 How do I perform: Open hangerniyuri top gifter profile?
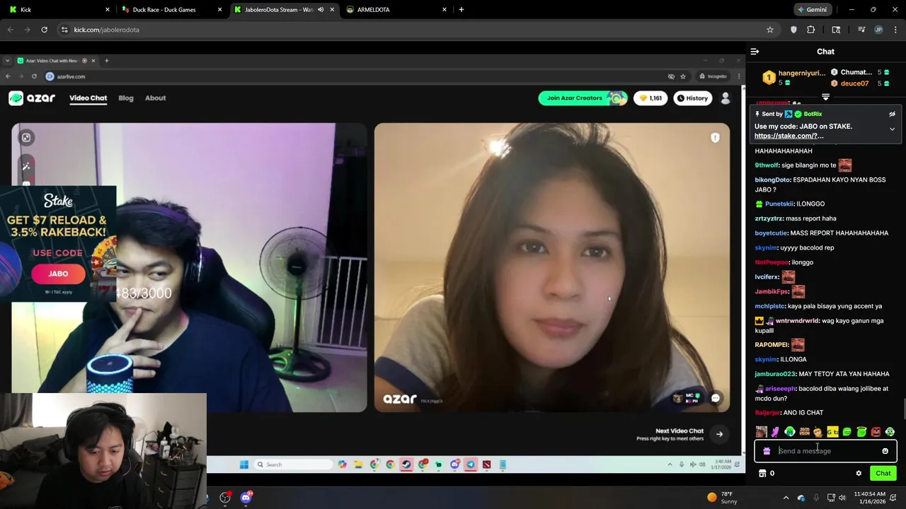[801, 73]
